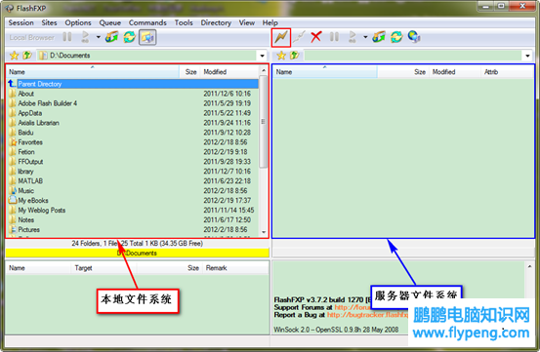540x352 pixels.
Task: Click the globe icon in right toolbar
Action: [414, 37]
